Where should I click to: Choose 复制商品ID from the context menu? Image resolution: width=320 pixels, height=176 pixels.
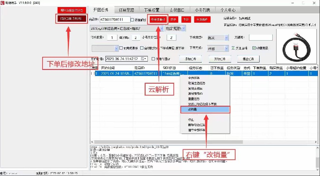pyautogui.click(x=195, y=93)
